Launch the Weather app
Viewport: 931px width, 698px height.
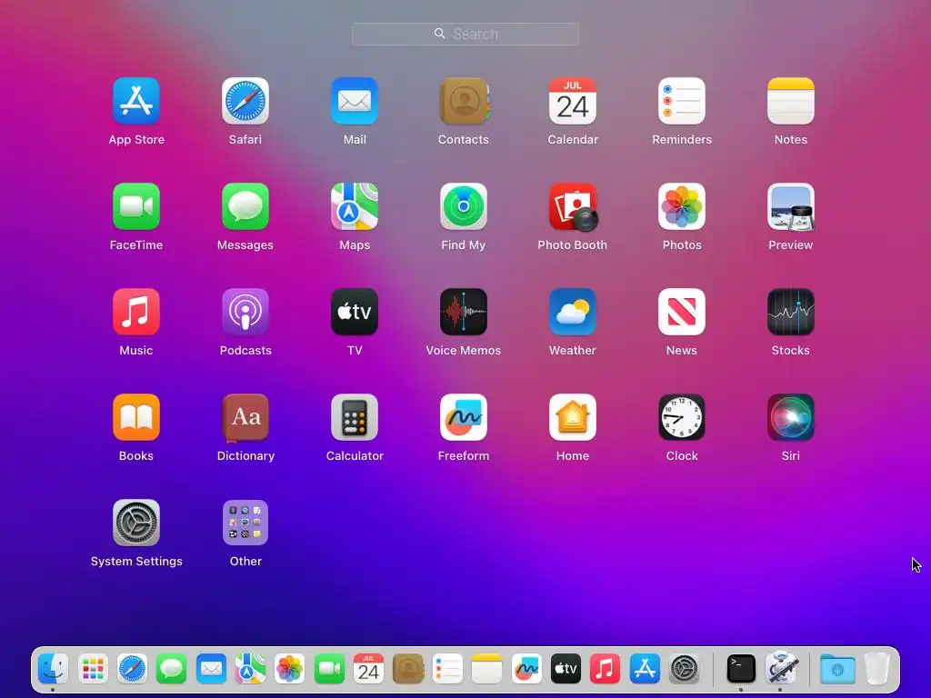pyautogui.click(x=573, y=312)
